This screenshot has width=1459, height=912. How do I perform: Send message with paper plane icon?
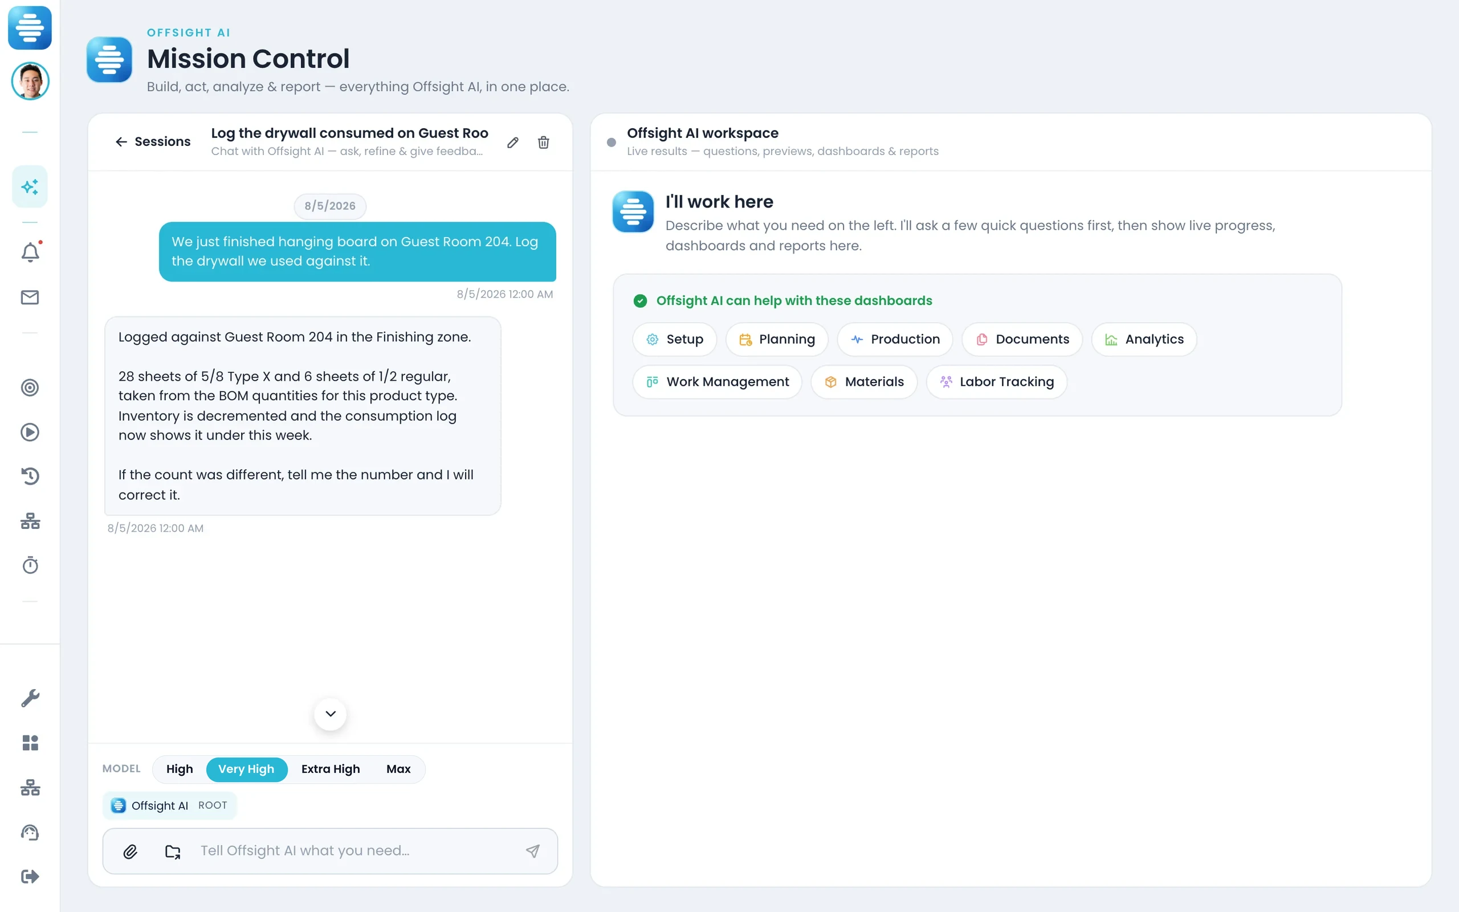point(532,850)
